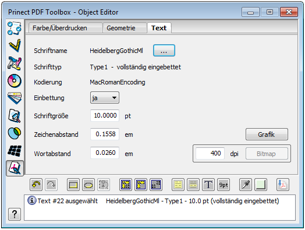Open the CMYK color wheel tool
Image resolution: width=305 pixels, height=230 pixels.
(15, 81)
